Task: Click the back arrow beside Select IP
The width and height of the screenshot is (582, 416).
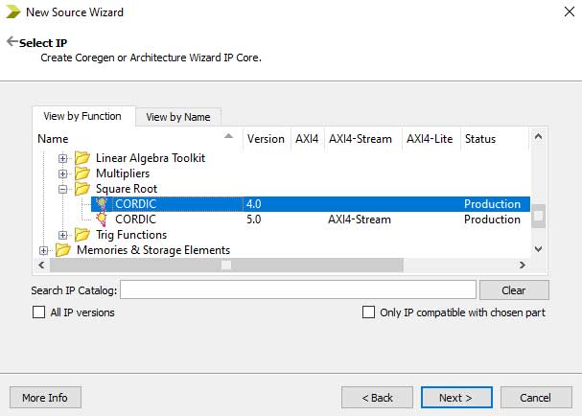Action: tap(12, 42)
